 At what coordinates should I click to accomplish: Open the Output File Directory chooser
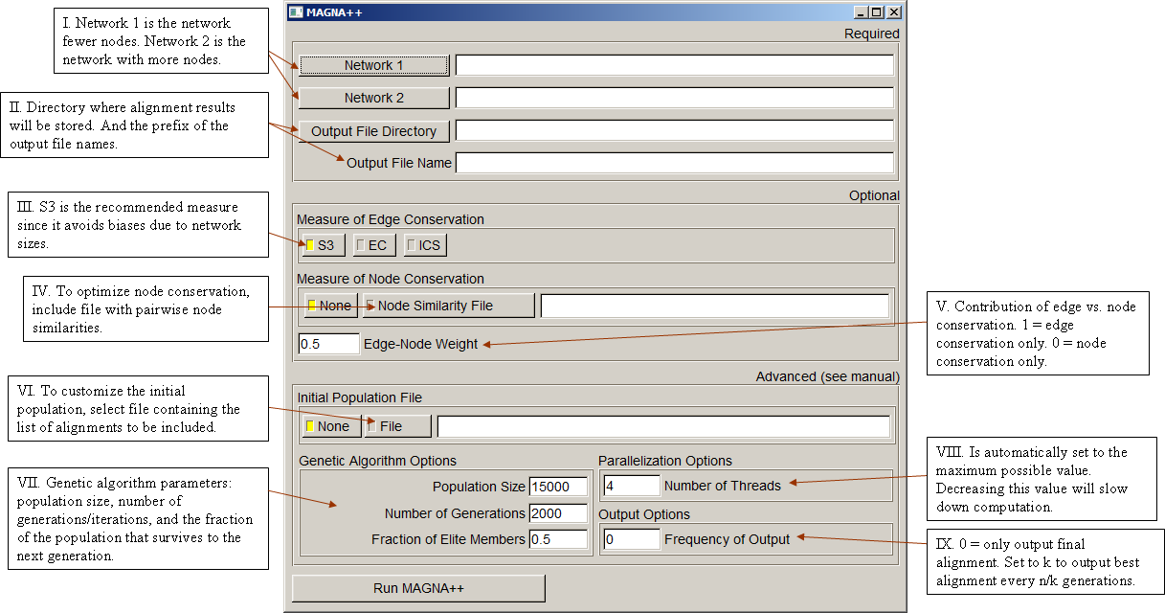coord(373,131)
